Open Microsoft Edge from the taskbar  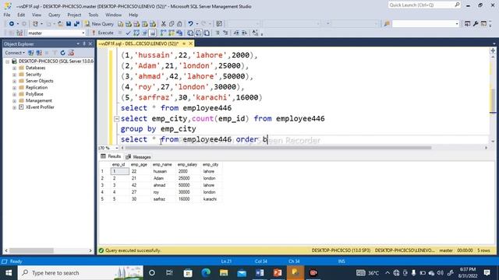(x=206, y=273)
